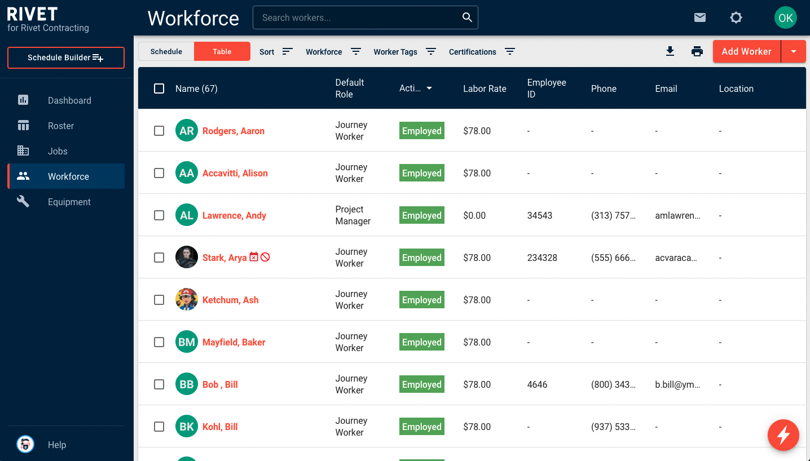810x461 pixels.
Task: Click the Equipment wrench icon
Action: pyautogui.click(x=23, y=202)
